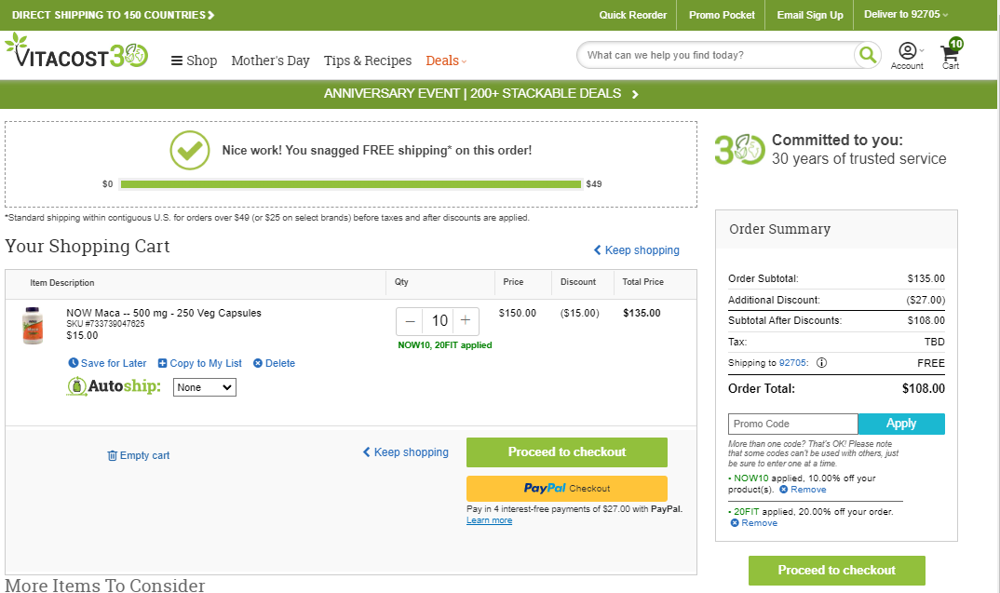This screenshot has width=1000, height=593.
Task: Open the Account icon menu
Action: point(907,56)
